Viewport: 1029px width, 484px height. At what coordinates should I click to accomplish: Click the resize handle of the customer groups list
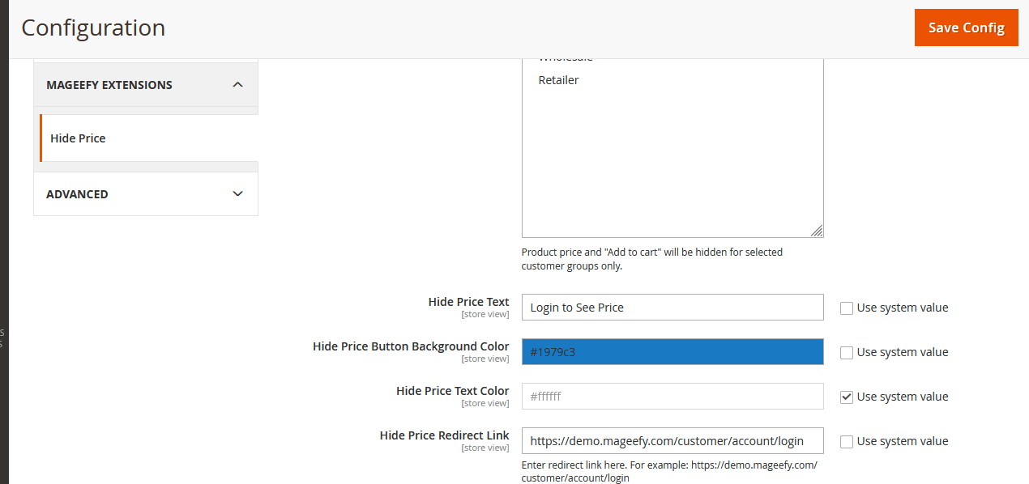click(817, 231)
